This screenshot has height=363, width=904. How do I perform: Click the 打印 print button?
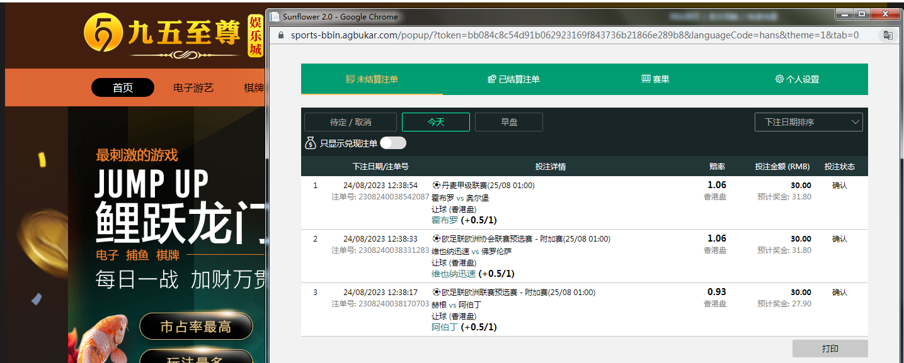coord(830,349)
